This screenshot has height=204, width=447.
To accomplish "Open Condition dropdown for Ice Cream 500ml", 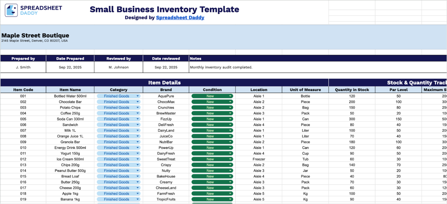I will [x=230, y=159].
